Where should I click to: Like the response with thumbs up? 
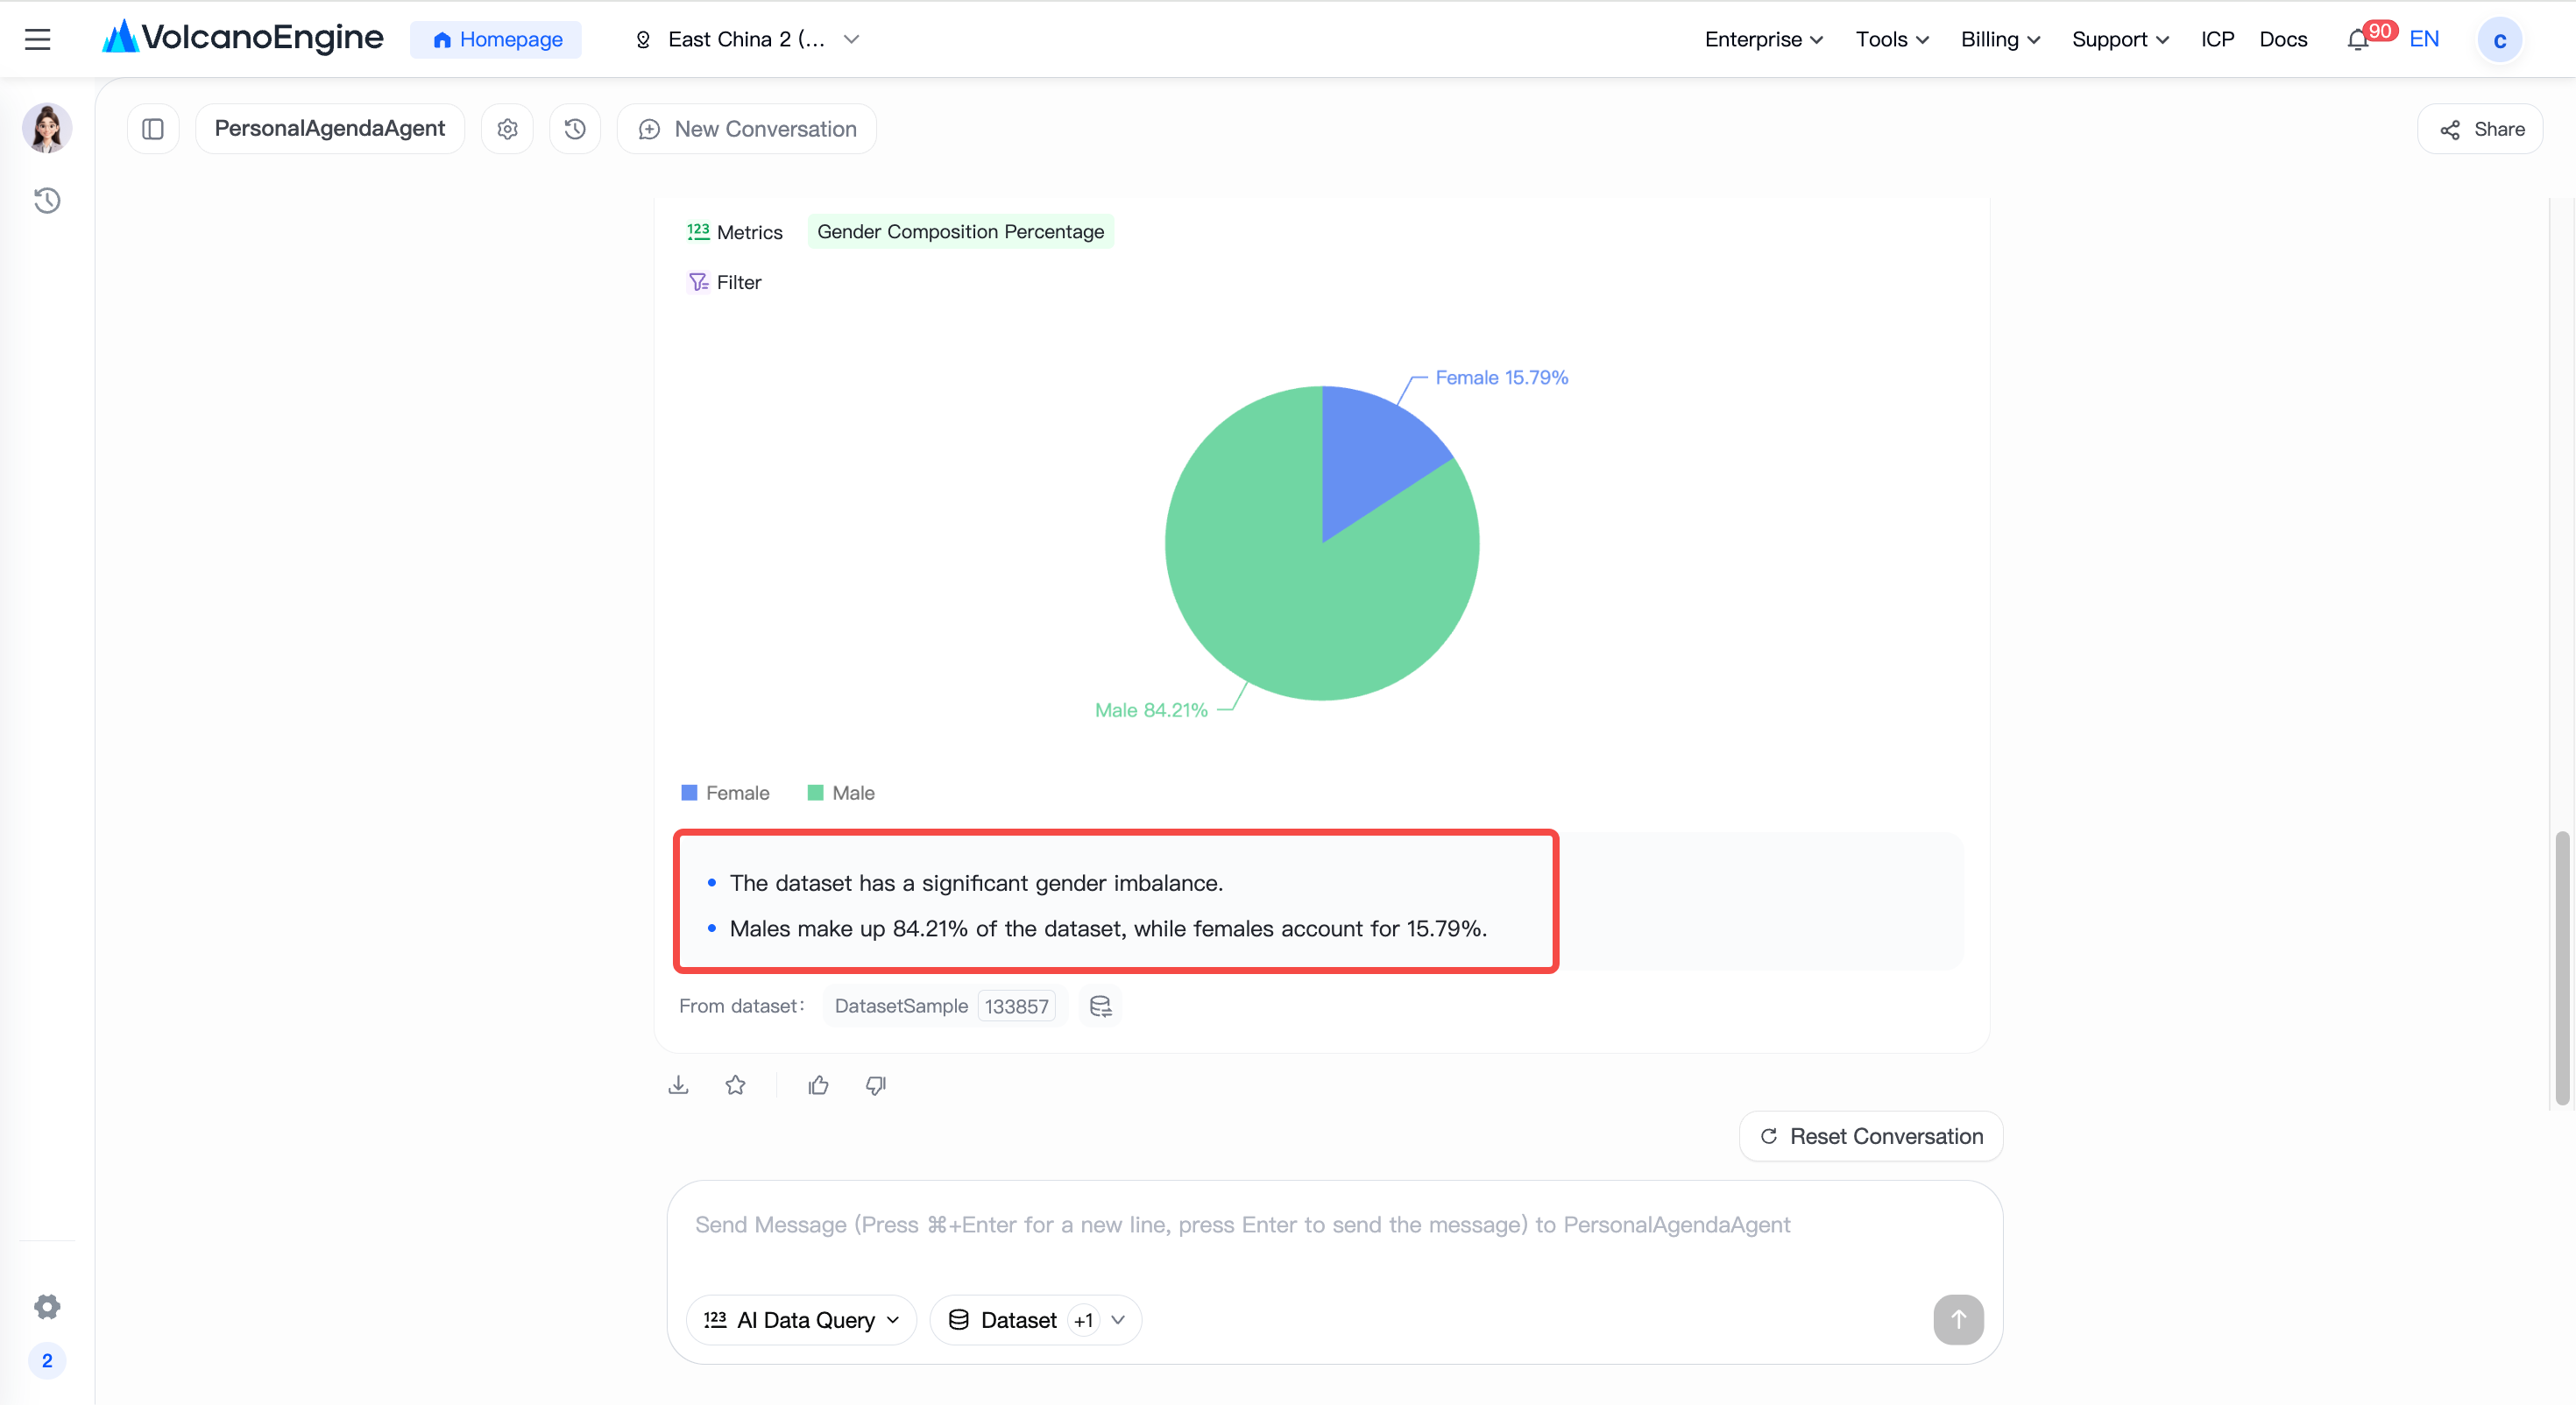(x=819, y=1085)
